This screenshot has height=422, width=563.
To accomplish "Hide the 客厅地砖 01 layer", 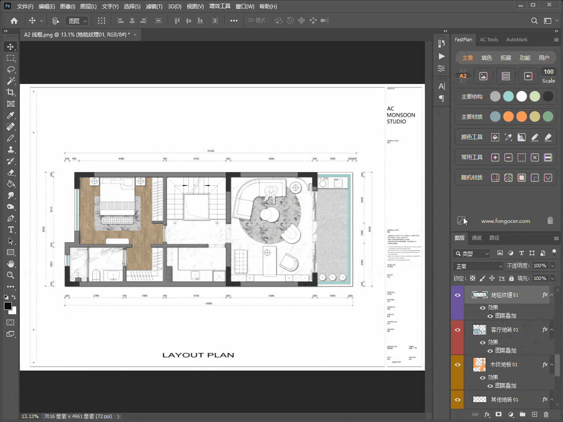I will click(457, 330).
